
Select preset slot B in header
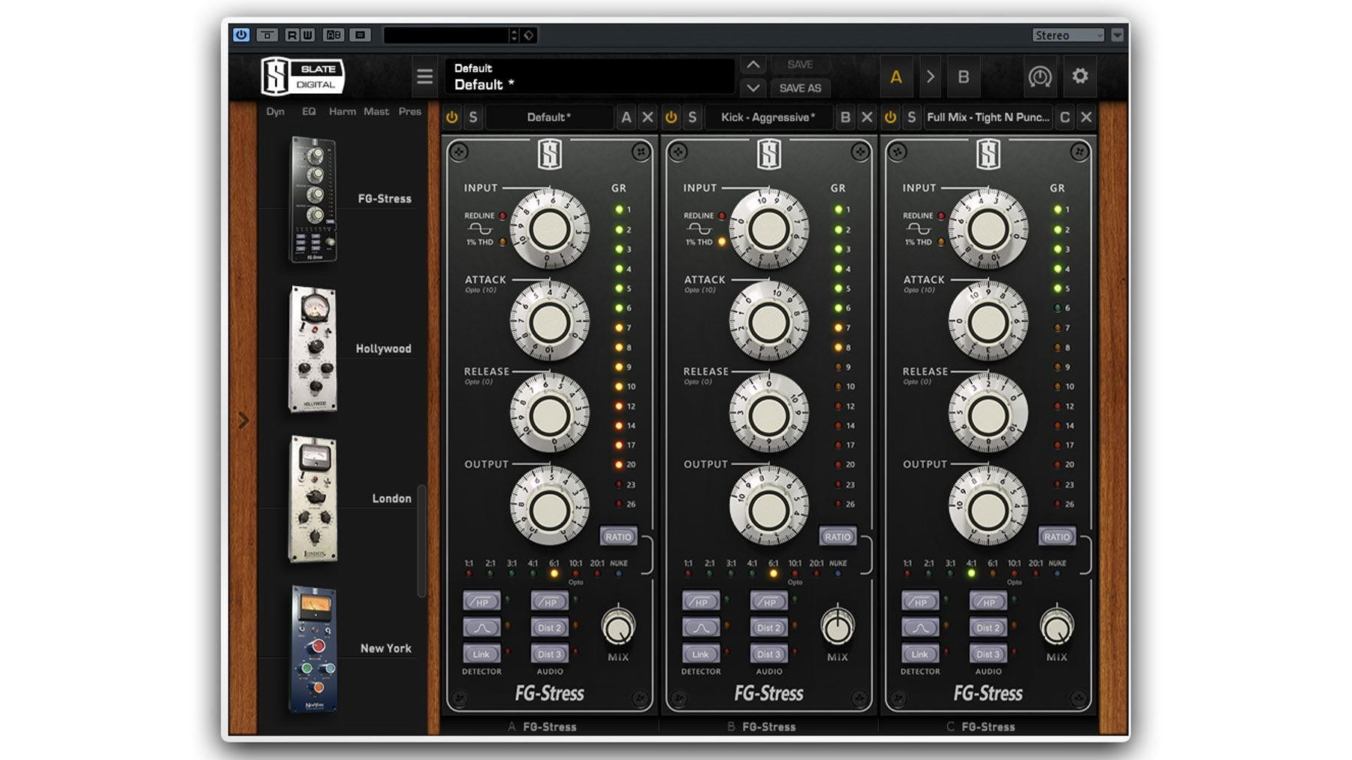click(963, 77)
